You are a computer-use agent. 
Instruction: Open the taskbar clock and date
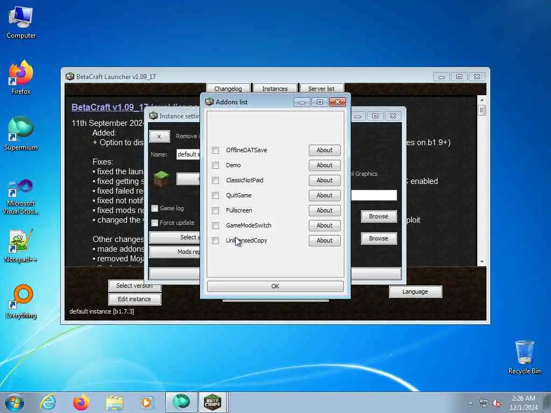coord(524,403)
